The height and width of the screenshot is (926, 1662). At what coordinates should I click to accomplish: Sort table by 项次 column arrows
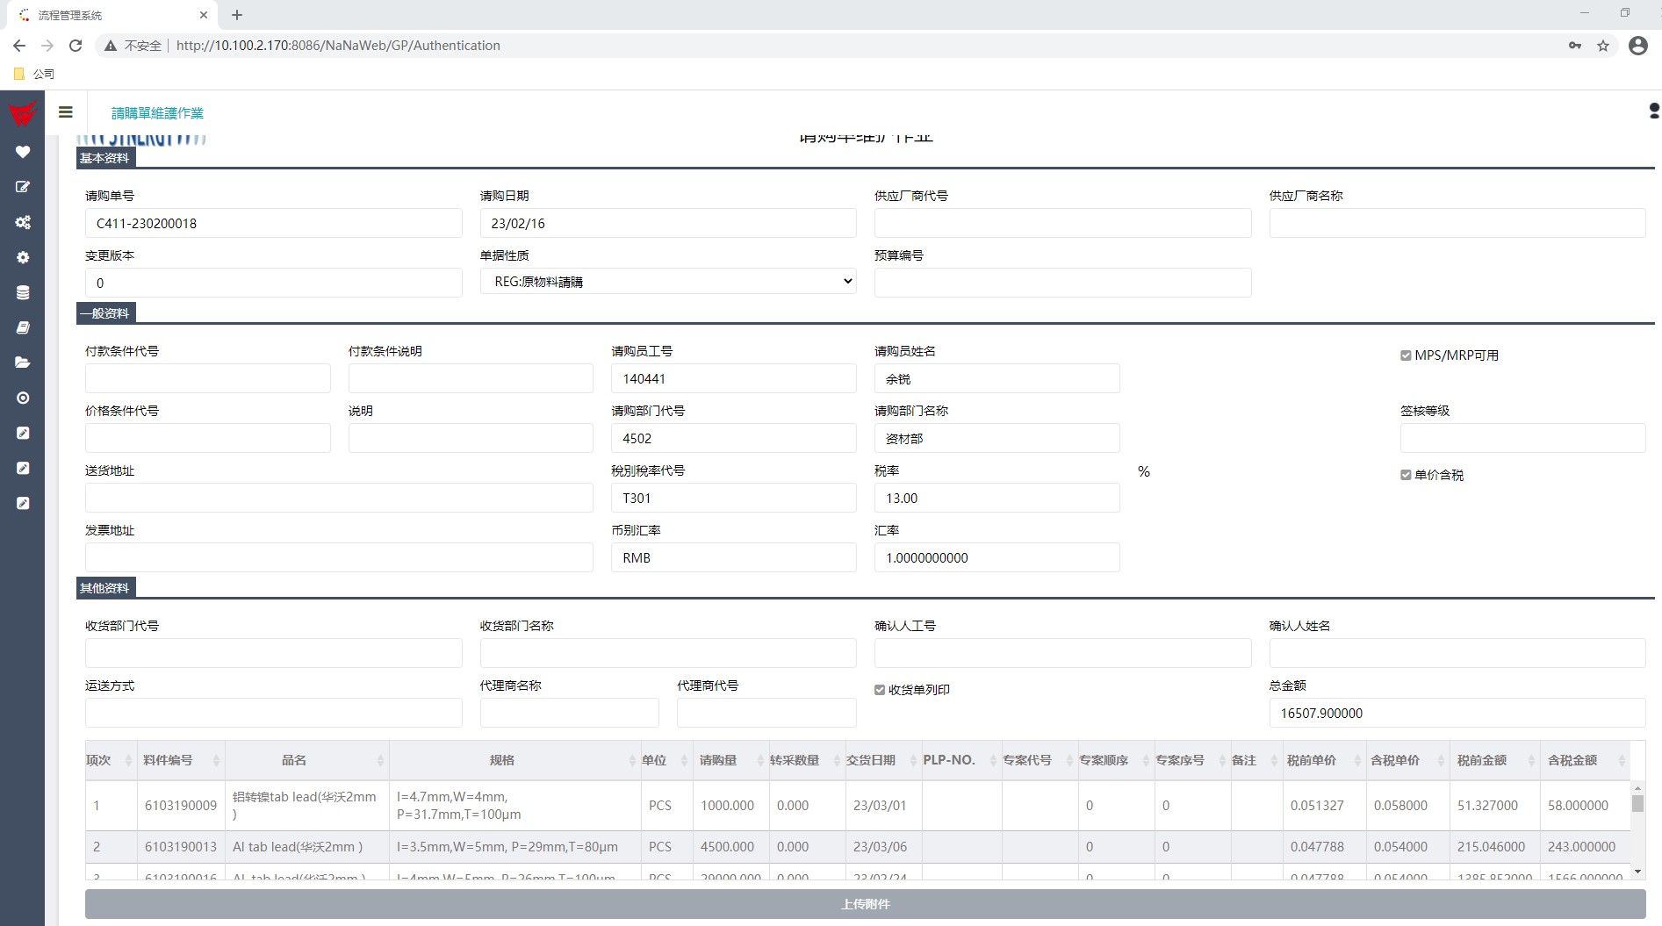pos(129,760)
